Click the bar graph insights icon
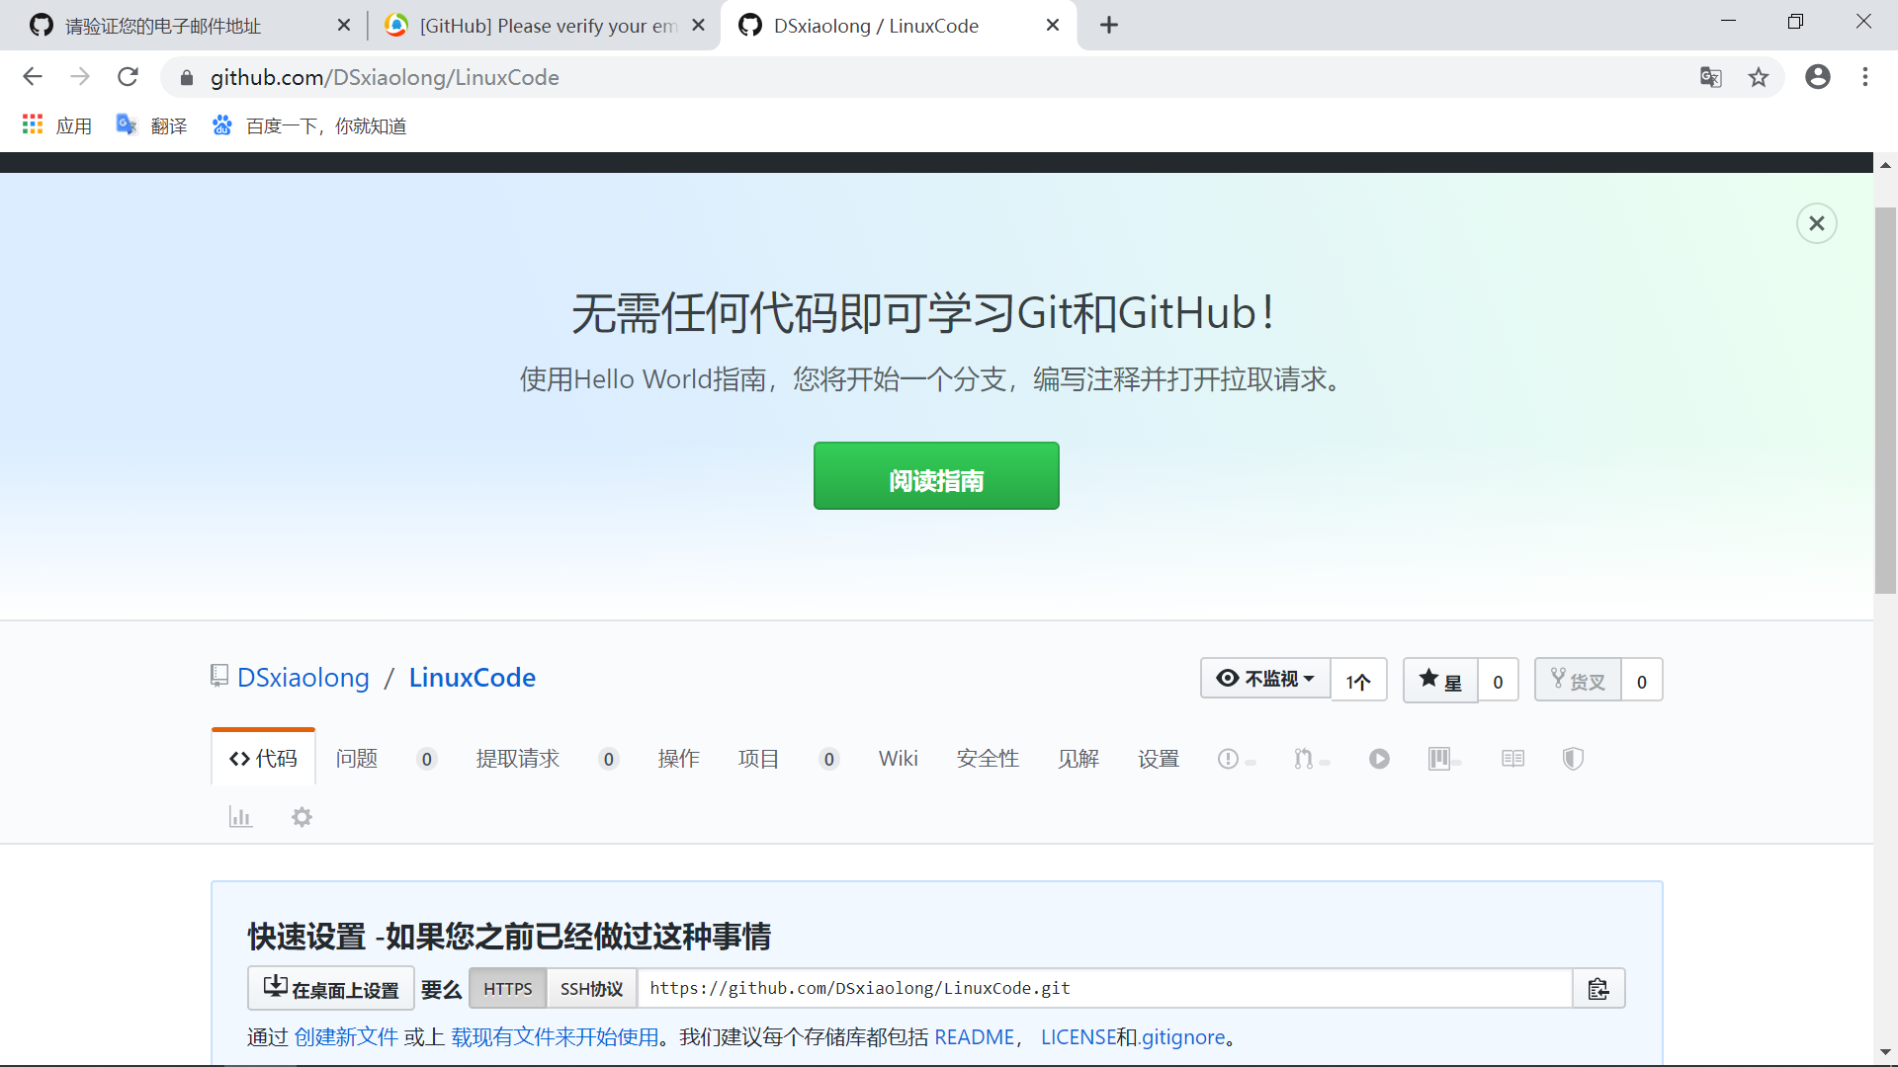The width and height of the screenshot is (1898, 1067). tap(240, 817)
